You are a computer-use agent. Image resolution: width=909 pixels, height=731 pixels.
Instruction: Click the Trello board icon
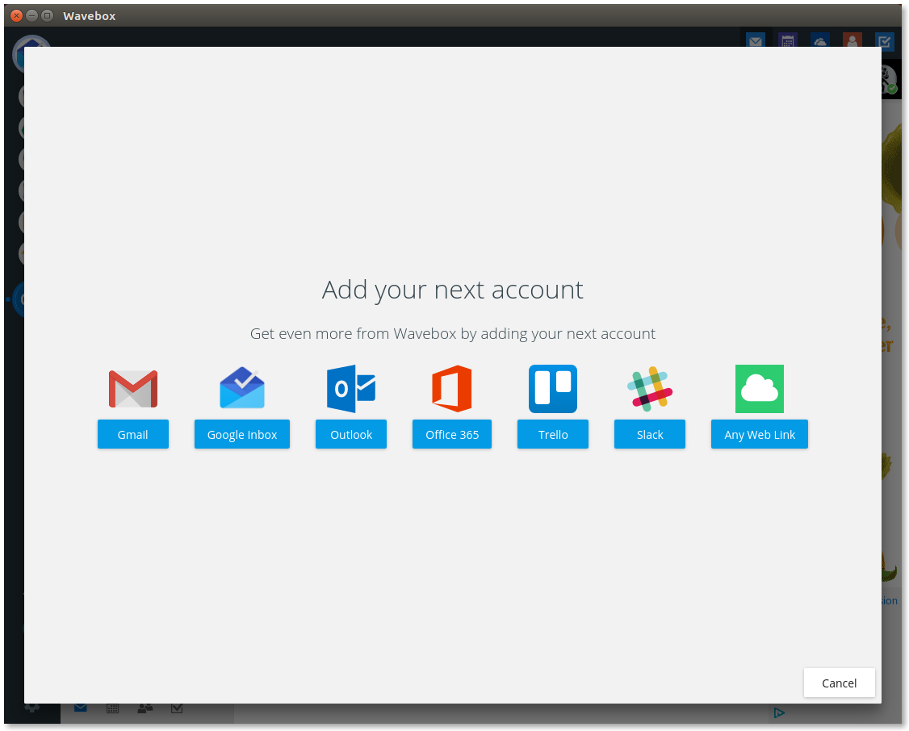[552, 389]
